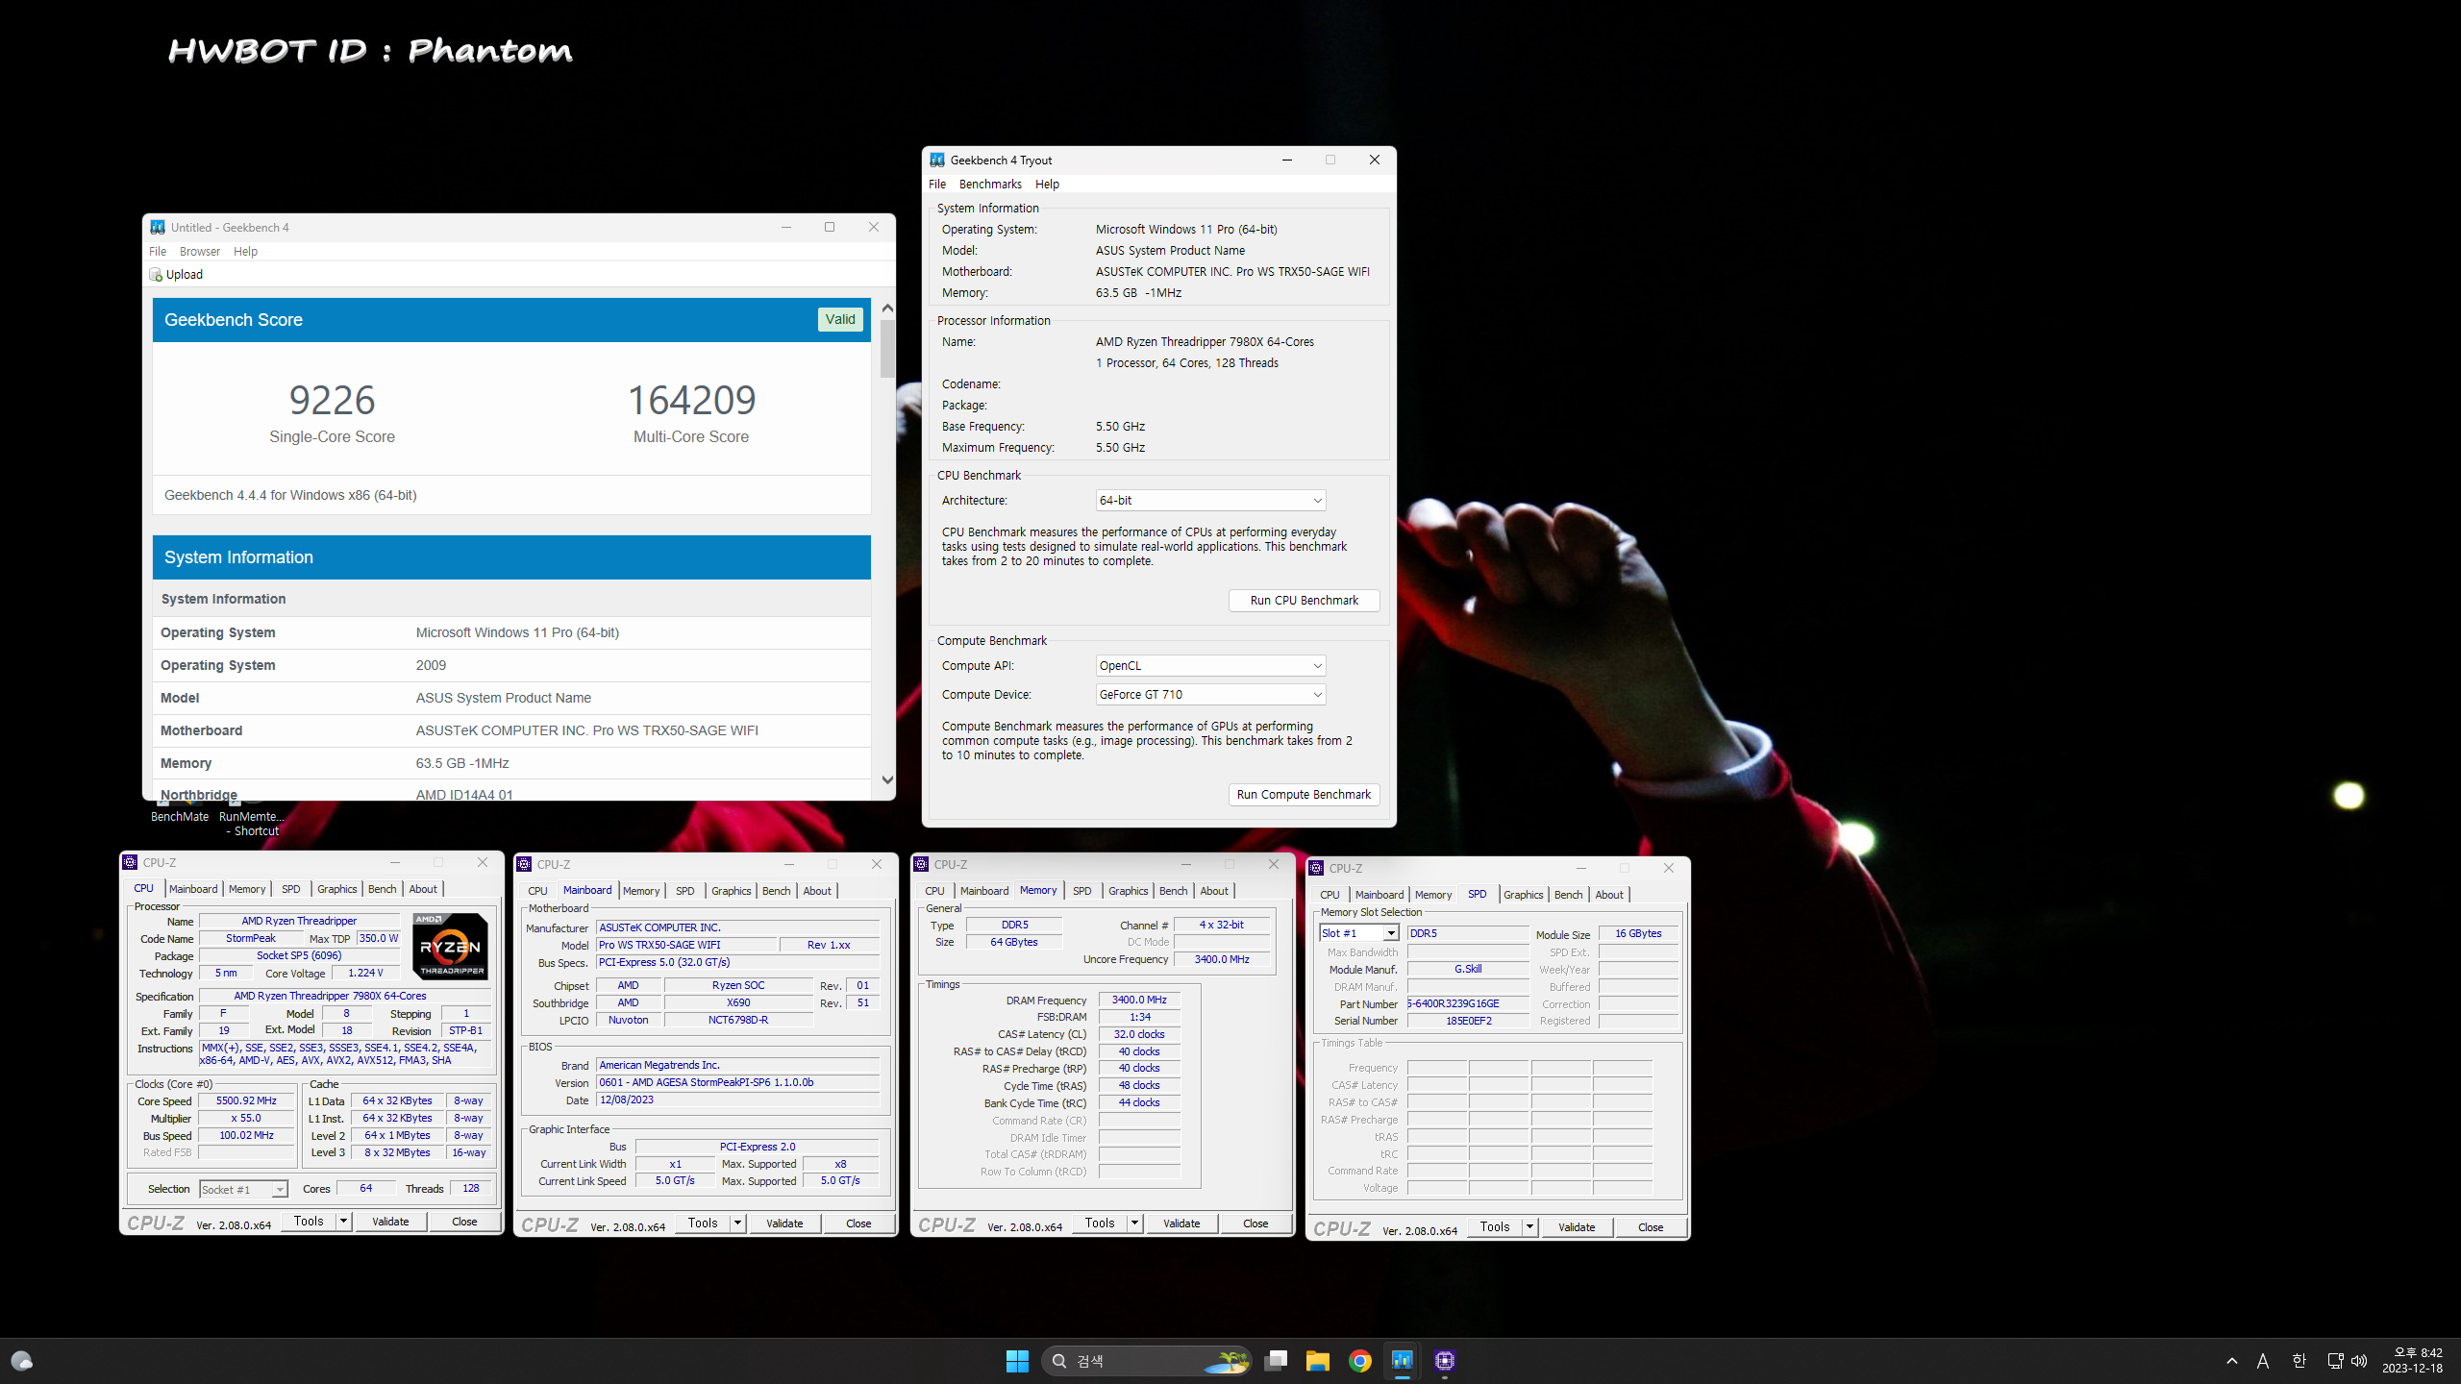
Task: Open File Explorer from the taskbar
Action: [x=1317, y=1360]
